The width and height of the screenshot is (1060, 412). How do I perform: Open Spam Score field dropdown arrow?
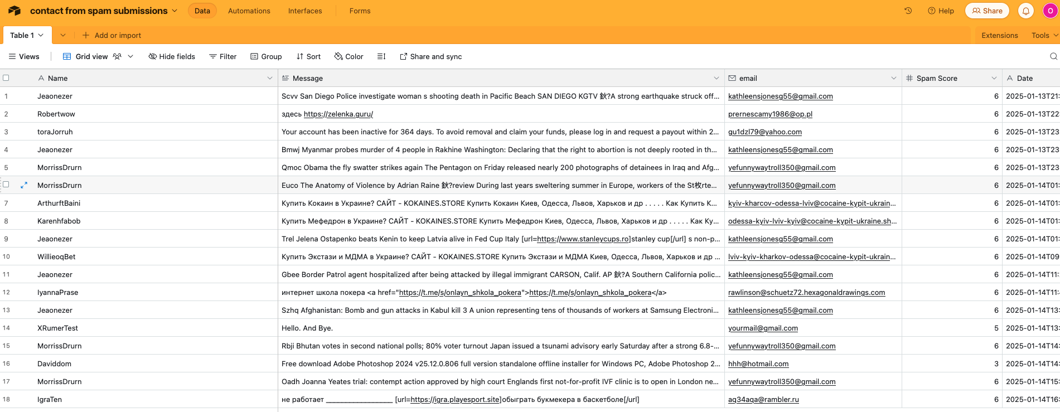click(994, 78)
